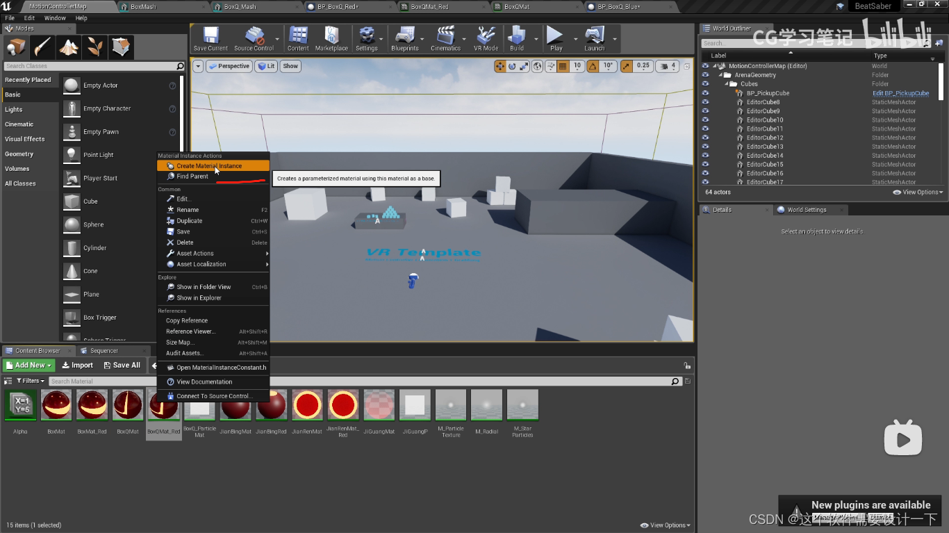This screenshot has height=533, width=949.
Task: Click the Add New button
Action: pos(28,365)
